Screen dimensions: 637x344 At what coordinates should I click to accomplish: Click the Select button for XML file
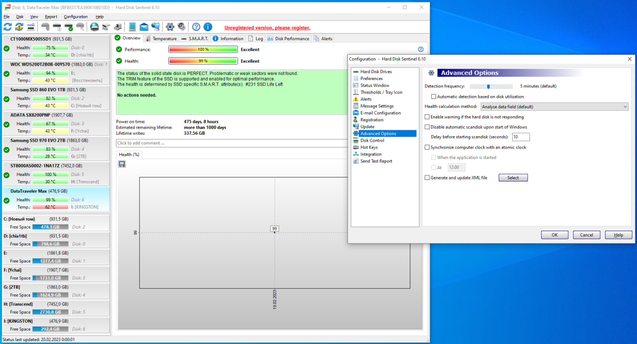tap(513, 177)
